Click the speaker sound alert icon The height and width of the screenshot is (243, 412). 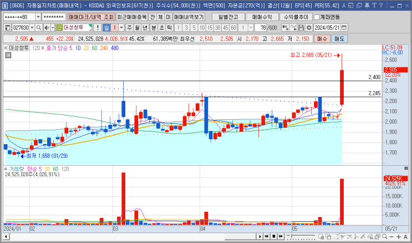(x=47, y=28)
